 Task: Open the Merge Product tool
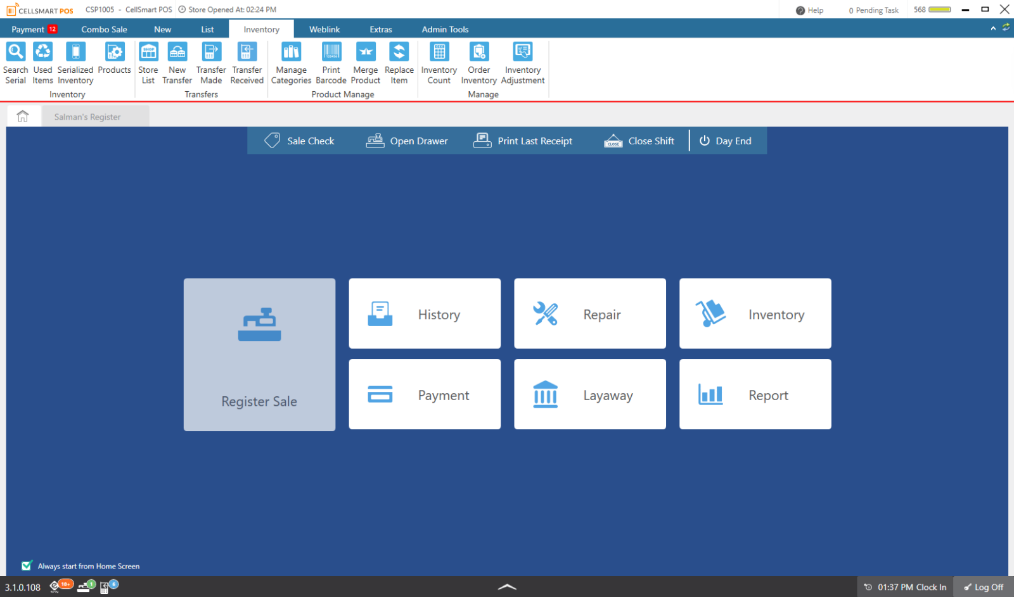point(365,61)
